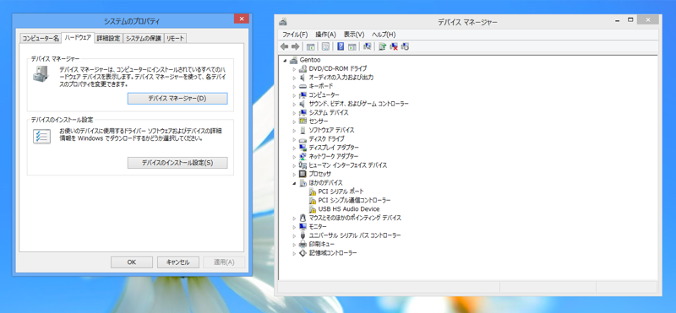The image size is (676, 313).
Task: Expand the ネットワーク アダプター node arrow
Action: click(x=294, y=156)
